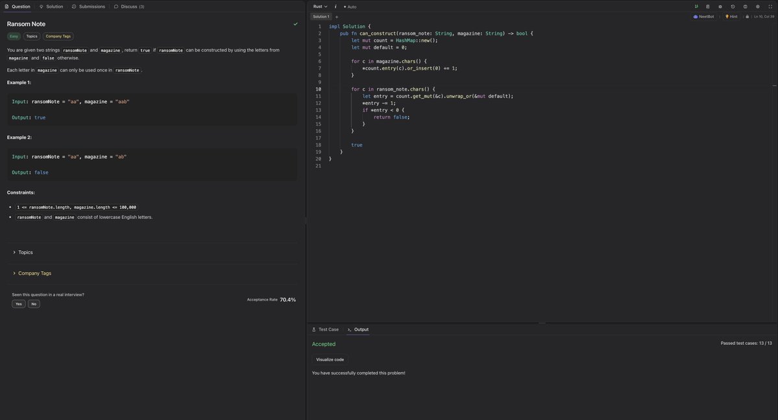Click the Topics pill under title

32,36
